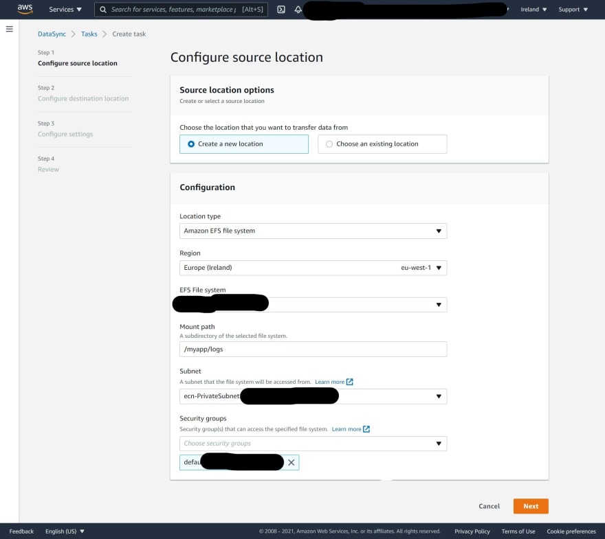Open the Feedback link
Viewport: 605px width, 539px height.
point(21,531)
